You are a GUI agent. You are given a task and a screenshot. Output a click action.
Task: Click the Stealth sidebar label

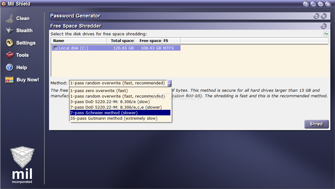point(24,31)
